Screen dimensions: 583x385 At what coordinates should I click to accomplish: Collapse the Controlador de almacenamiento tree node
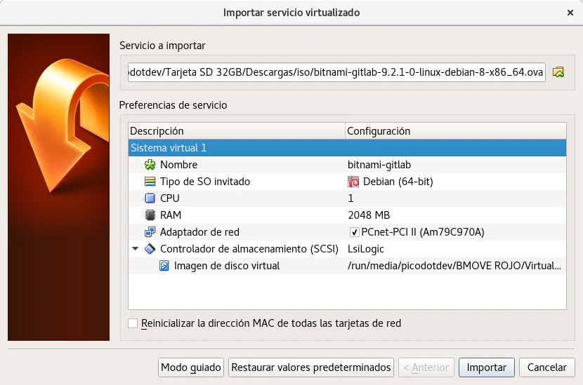135,249
